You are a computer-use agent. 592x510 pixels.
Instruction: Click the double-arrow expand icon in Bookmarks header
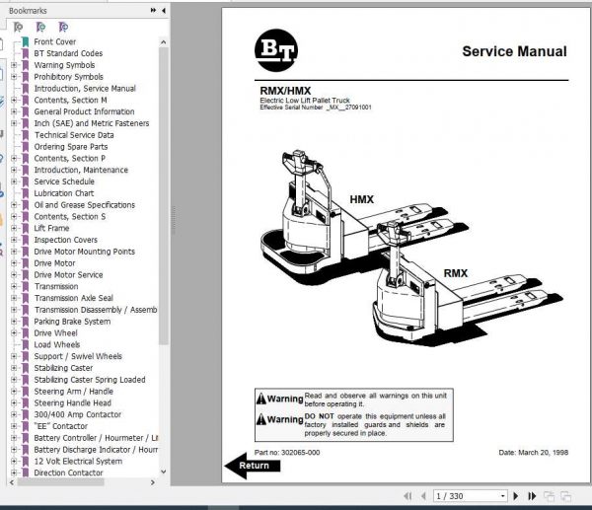153,11
